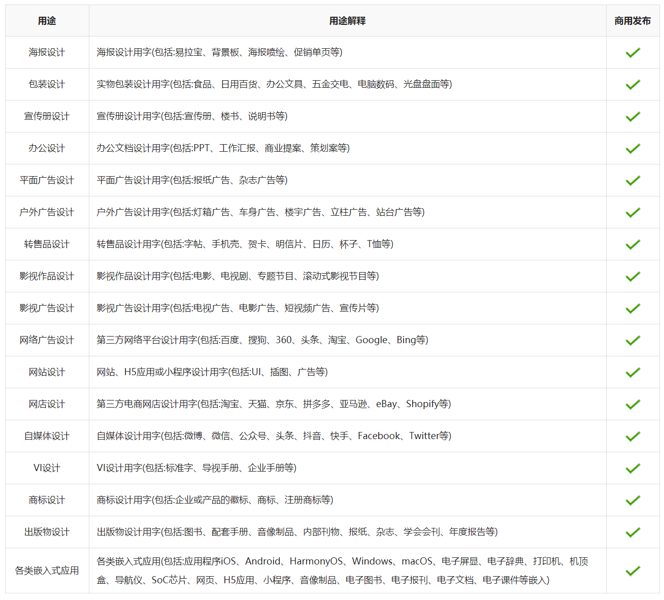
Task: Click the green checkmark in the 包装设计 row
Action: pyautogui.click(x=633, y=85)
